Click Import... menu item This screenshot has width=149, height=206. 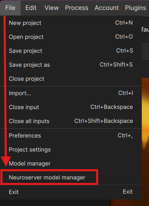click(x=71, y=93)
